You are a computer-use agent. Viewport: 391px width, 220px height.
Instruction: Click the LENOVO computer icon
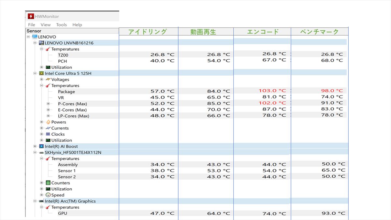35,37
